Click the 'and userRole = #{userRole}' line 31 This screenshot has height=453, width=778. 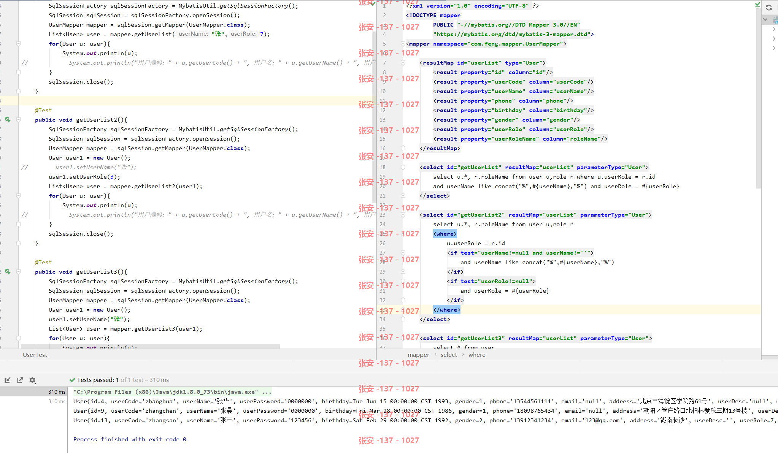coord(505,291)
